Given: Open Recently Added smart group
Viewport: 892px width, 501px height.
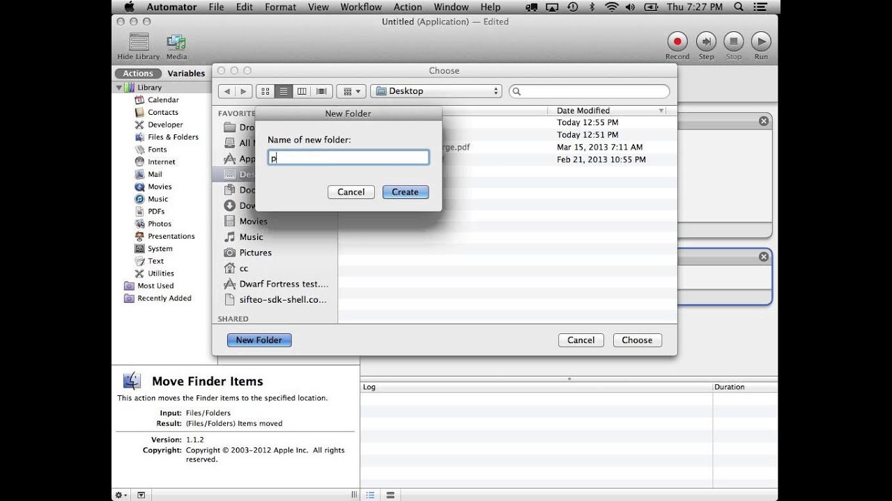Looking at the screenshot, I should click(x=164, y=299).
